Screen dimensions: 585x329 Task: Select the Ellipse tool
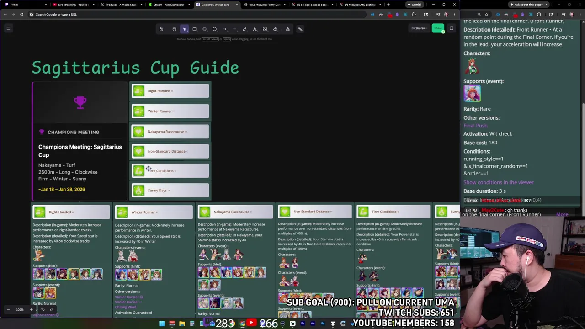(x=214, y=29)
